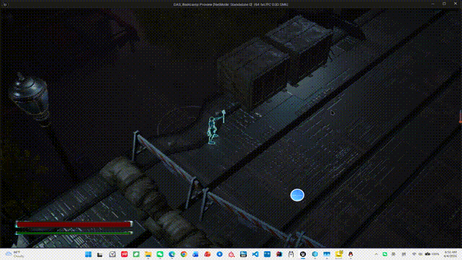Click the red health bar

coord(74,225)
